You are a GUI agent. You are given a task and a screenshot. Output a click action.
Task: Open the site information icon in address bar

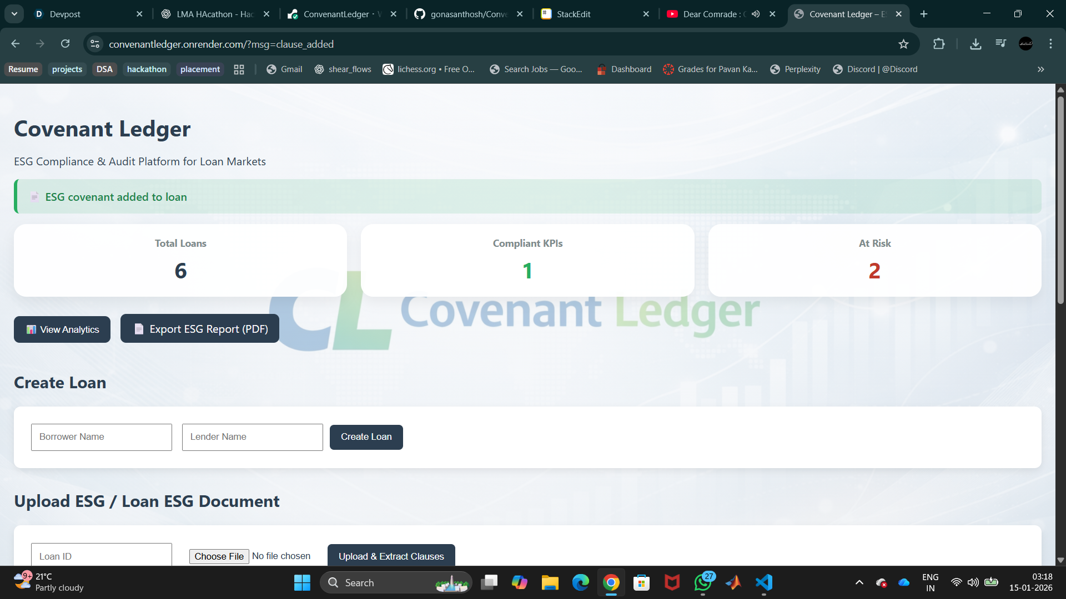(x=95, y=44)
